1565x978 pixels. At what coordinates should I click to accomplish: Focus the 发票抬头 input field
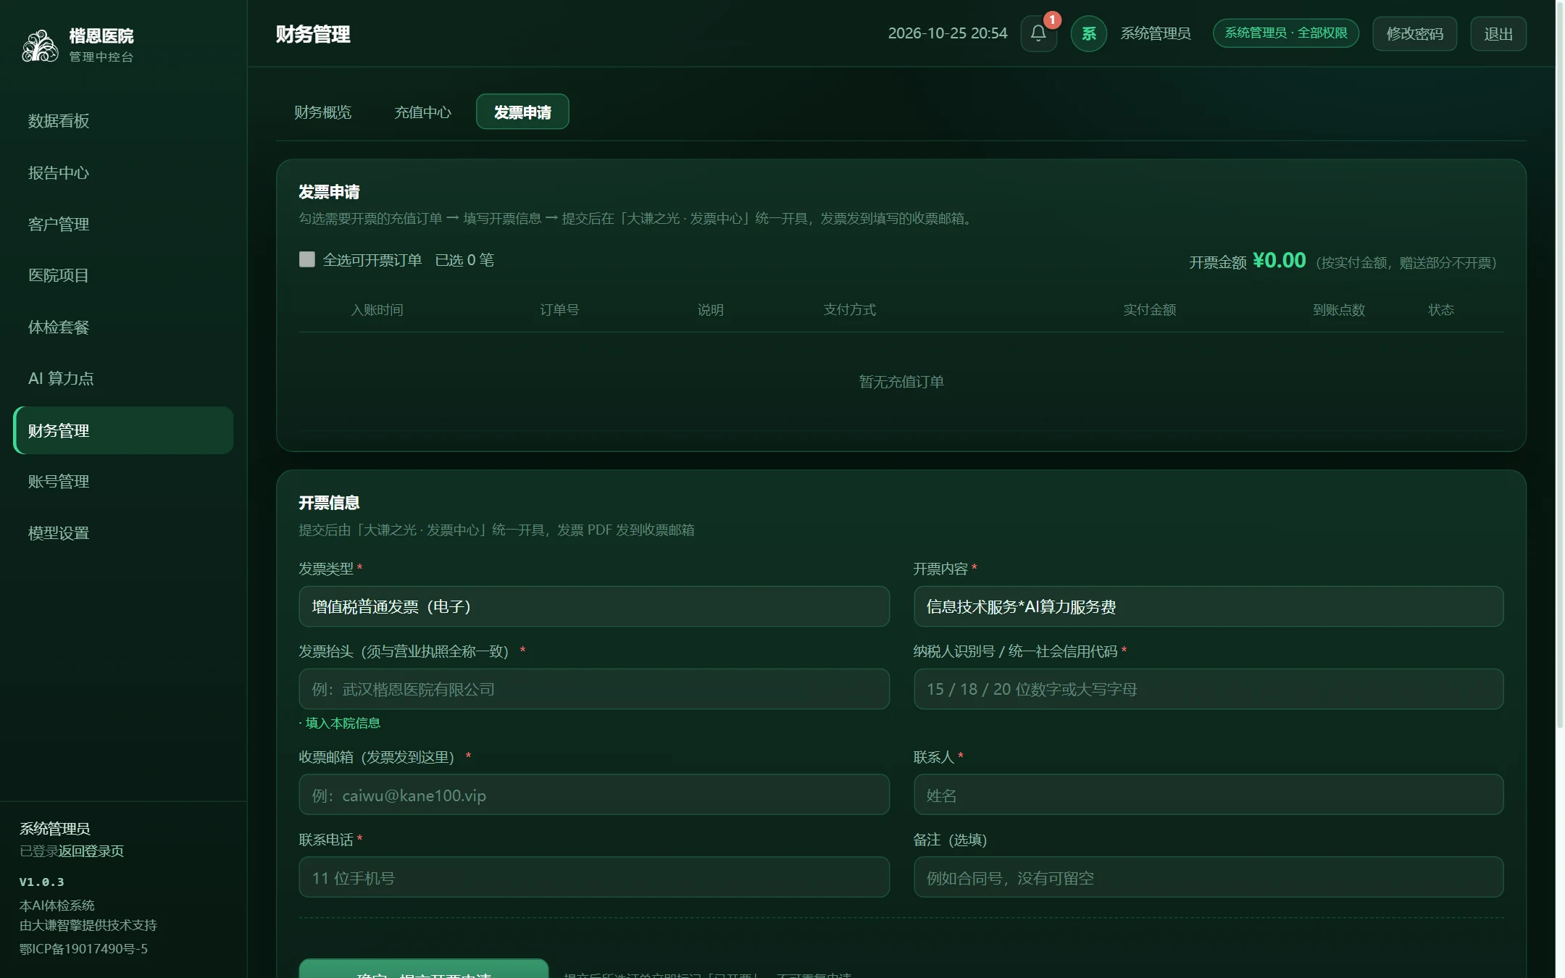click(594, 689)
